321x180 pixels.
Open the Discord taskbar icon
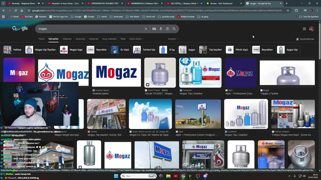[205, 176]
